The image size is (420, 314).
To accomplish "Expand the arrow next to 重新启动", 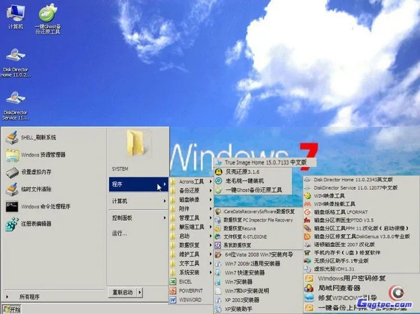I will coord(139,292).
